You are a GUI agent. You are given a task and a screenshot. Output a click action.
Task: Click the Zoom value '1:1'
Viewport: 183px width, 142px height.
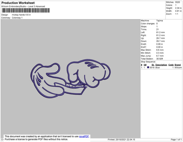click(x=177, y=14)
